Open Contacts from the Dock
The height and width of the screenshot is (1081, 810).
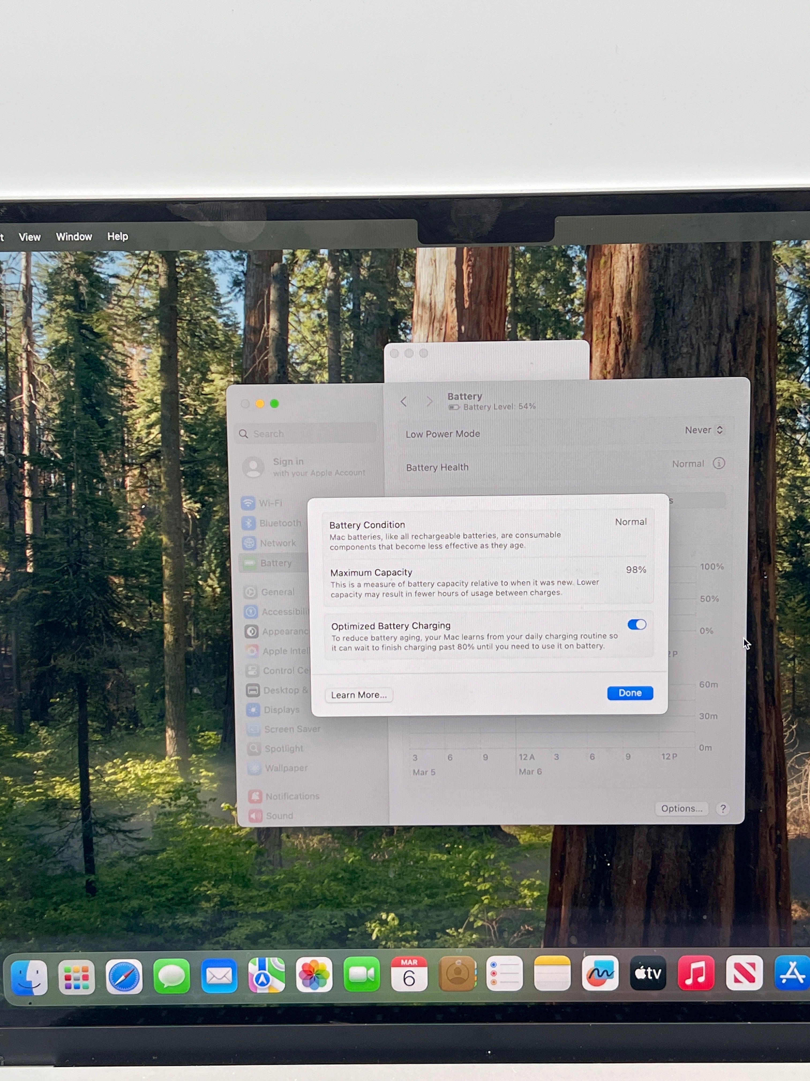pyautogui.click(x=457, y=973)
